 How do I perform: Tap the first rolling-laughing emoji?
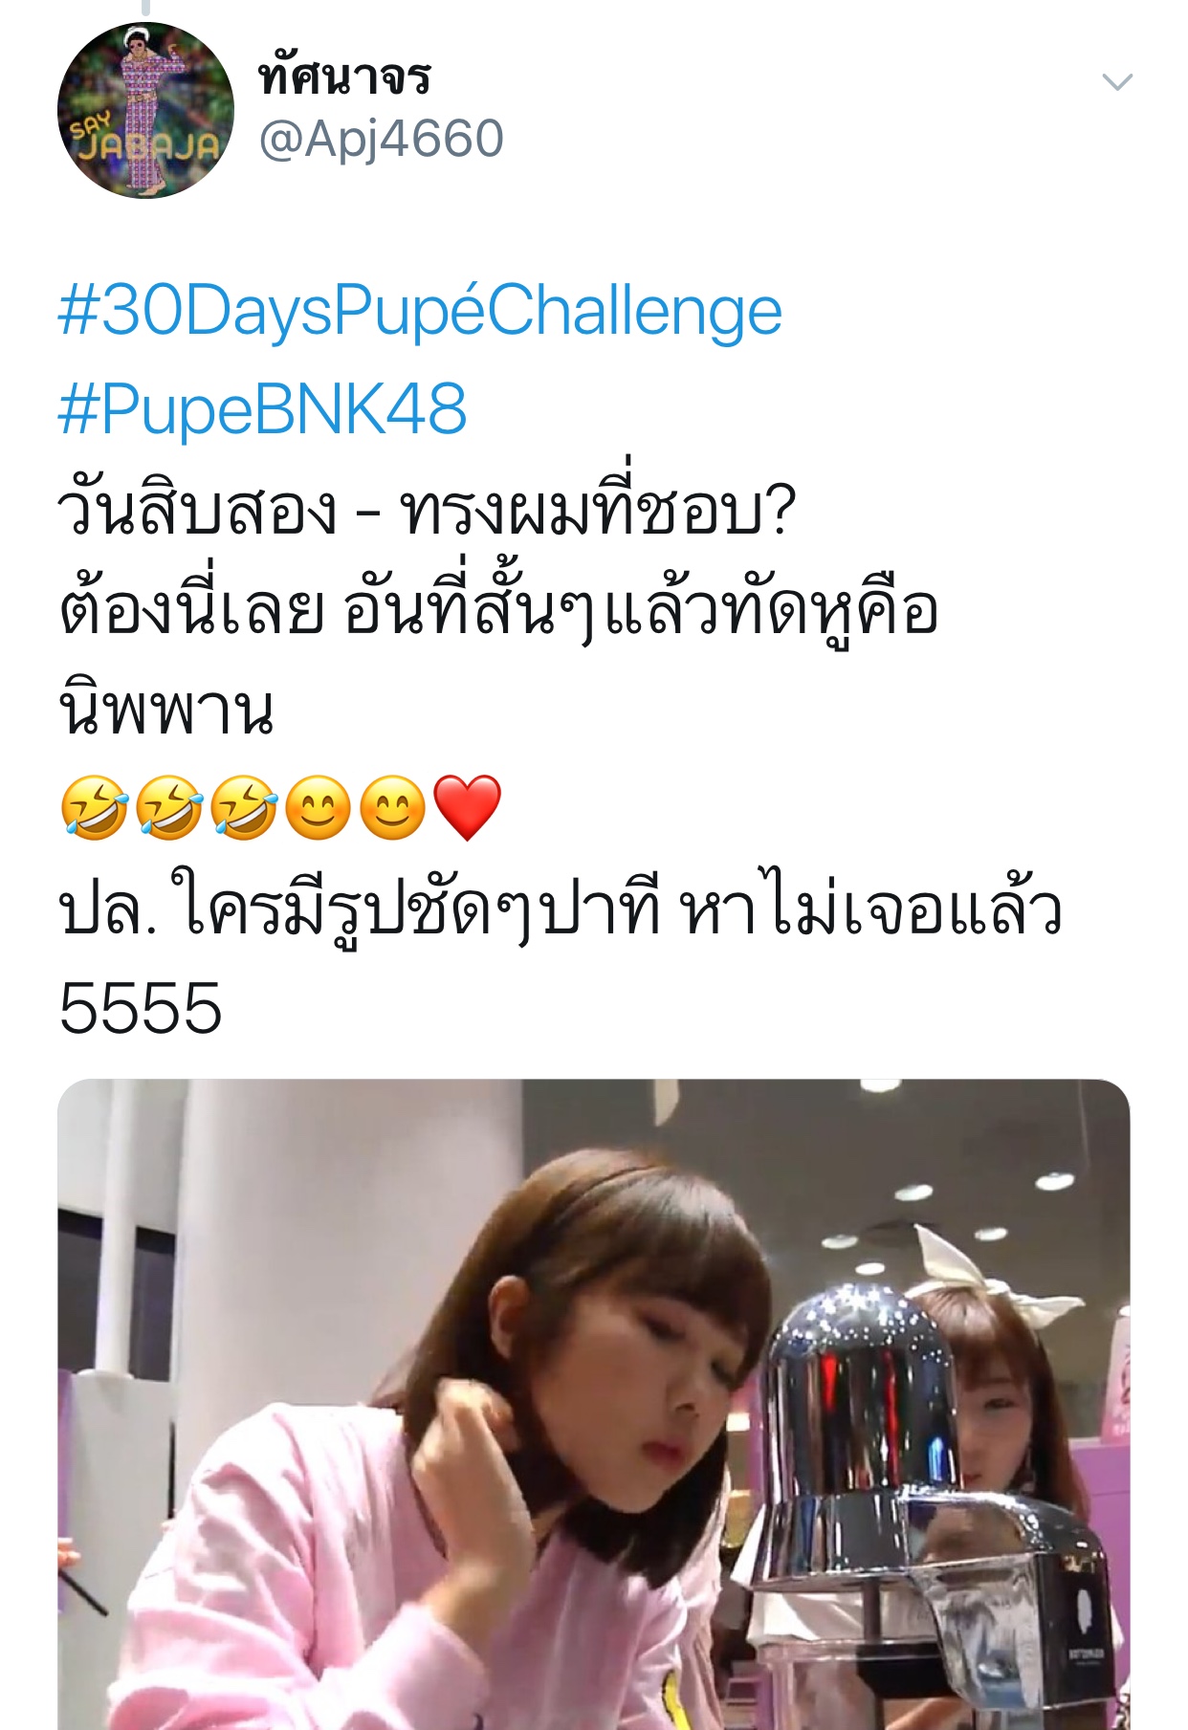click(94, 808)
